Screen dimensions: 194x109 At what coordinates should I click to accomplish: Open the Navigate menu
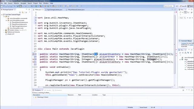pos(23,3)
